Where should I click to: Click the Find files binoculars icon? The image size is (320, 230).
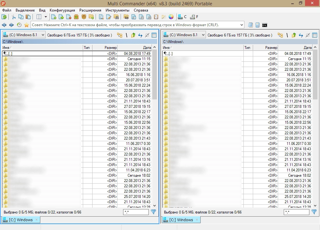[116, 17]
